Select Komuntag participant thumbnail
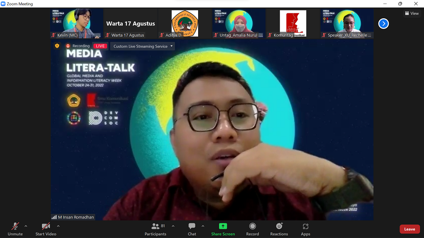Viewport: 424px width, 238px height. coord(293,24)
